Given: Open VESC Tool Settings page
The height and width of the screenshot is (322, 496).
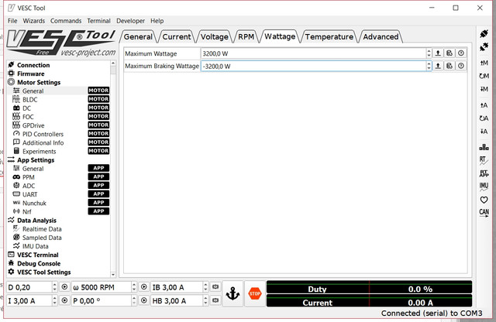Looking at the screenshot, I should (44, 272).
